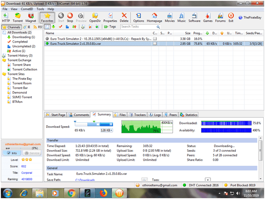265x199 pixels.
Task: Open the Tools menu
Action: point(40,9)
